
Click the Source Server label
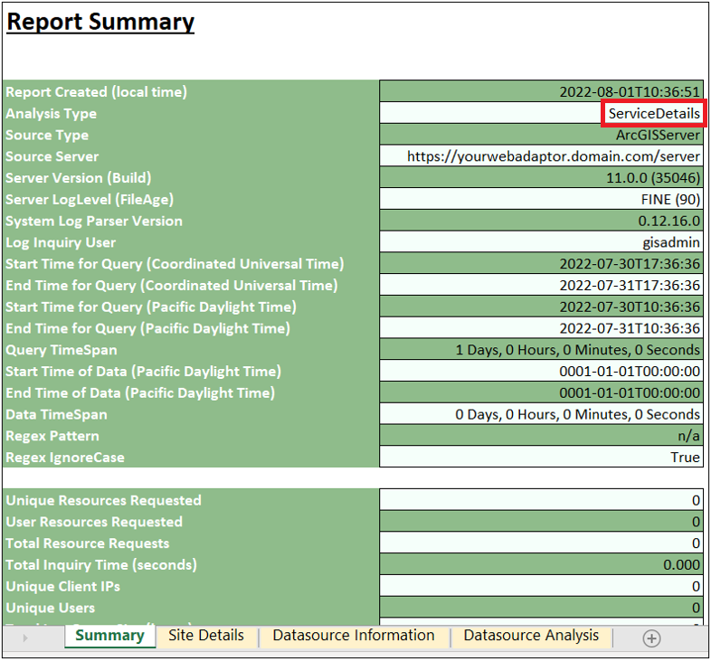tap(52, 156)
